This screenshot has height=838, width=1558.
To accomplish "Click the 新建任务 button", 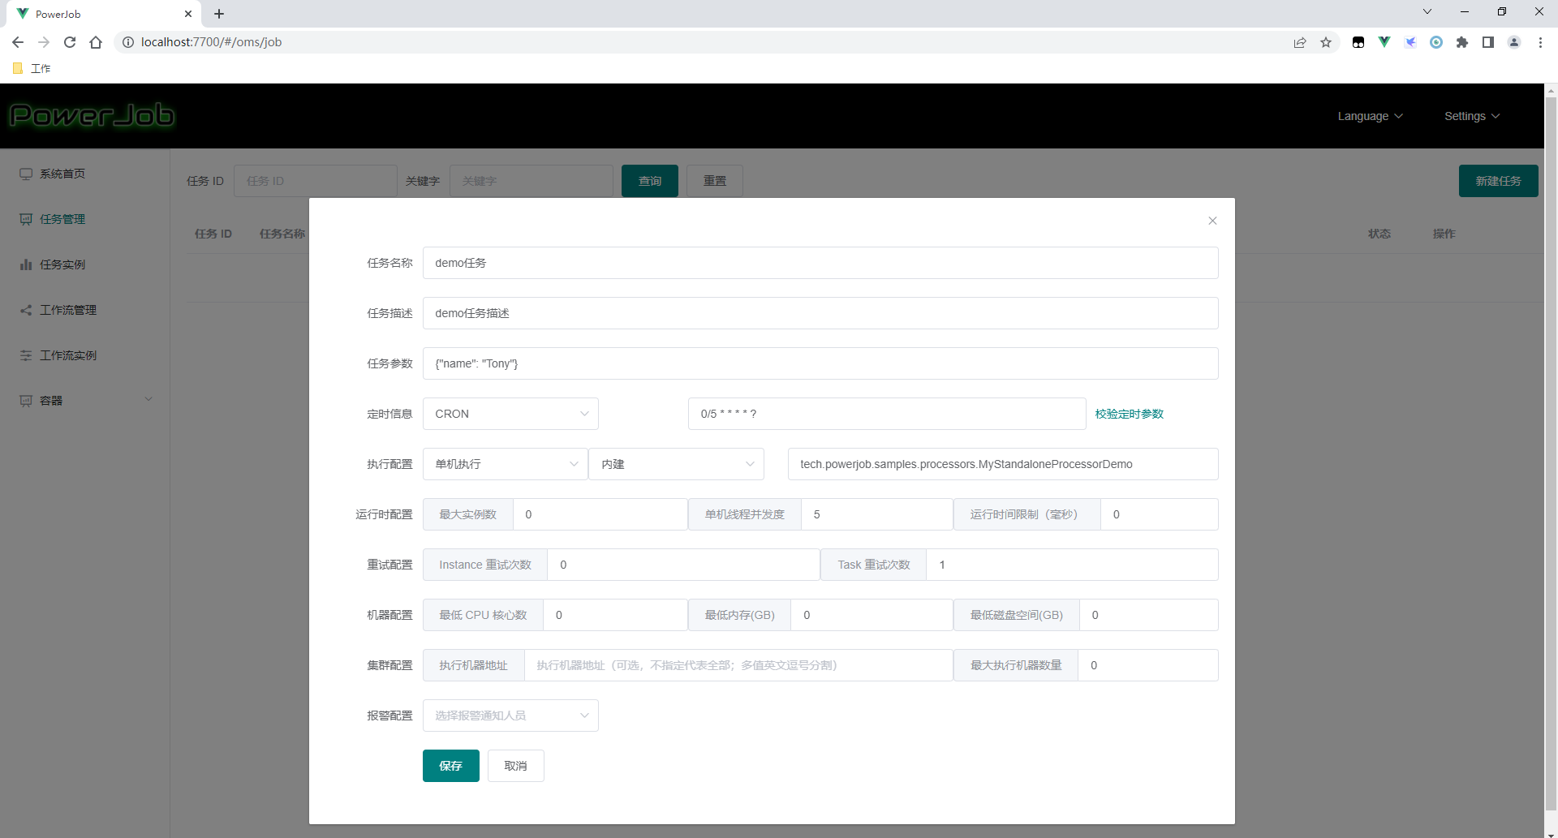I will pos(1498,181).
